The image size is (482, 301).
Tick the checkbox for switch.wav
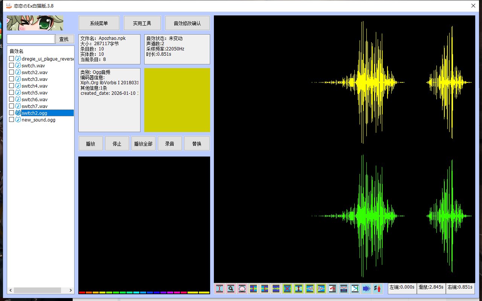[x=12, y=65]
